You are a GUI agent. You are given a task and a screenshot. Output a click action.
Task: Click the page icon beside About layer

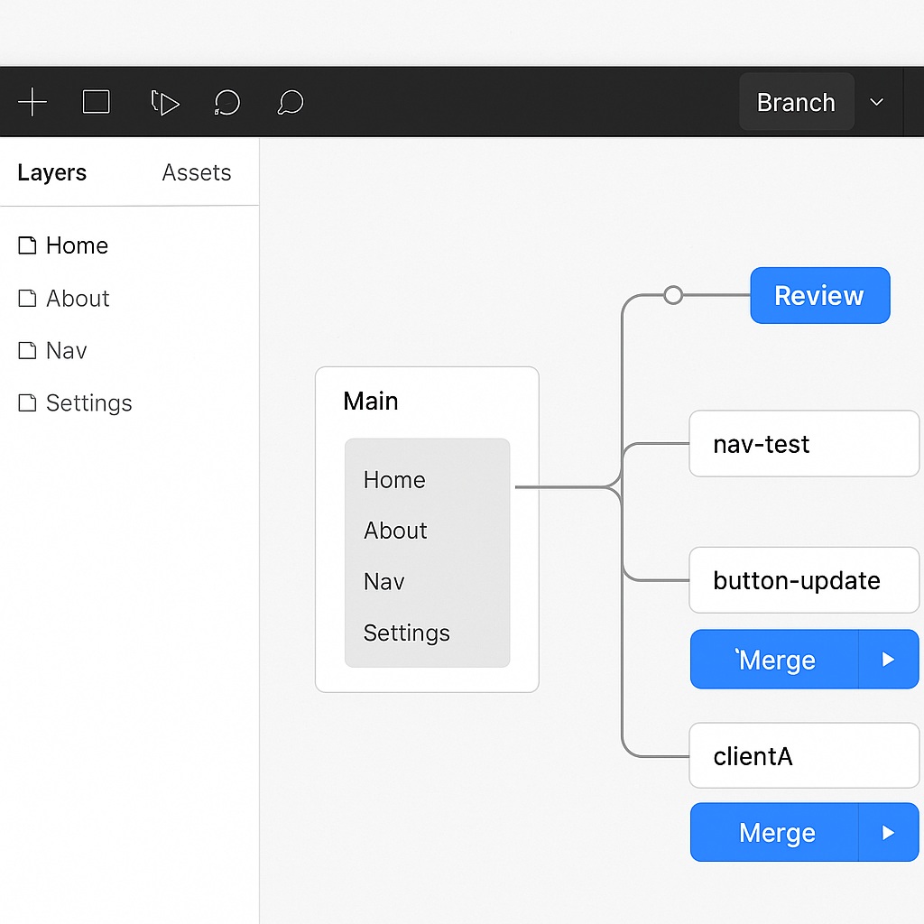coord(26,298)
